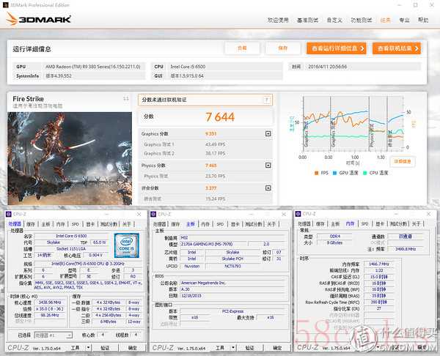Viewport: 440px width, 356px height.
Task: Select 内存 tab in the mainboard CPU-Z window
Action: tap(205, 224)
